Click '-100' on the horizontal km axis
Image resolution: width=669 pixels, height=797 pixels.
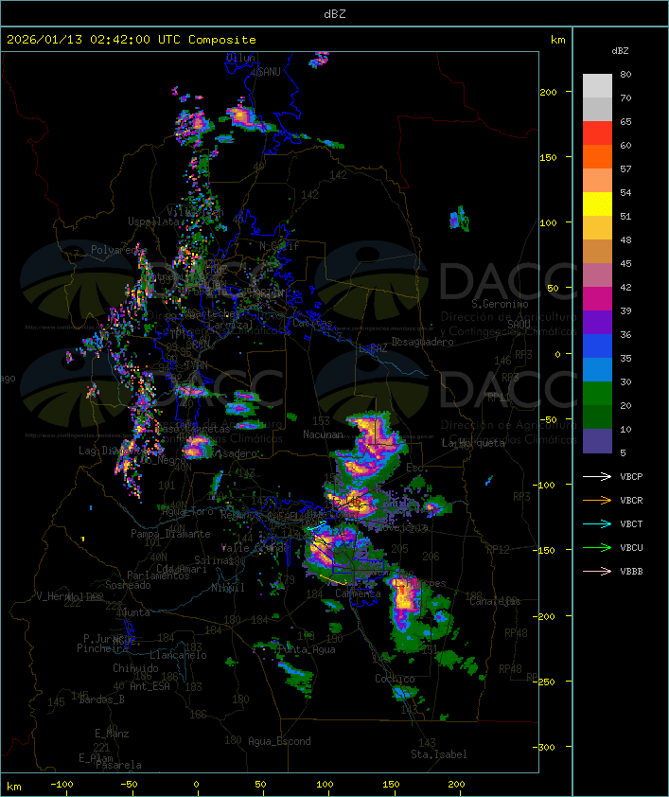tap(62, 785)
